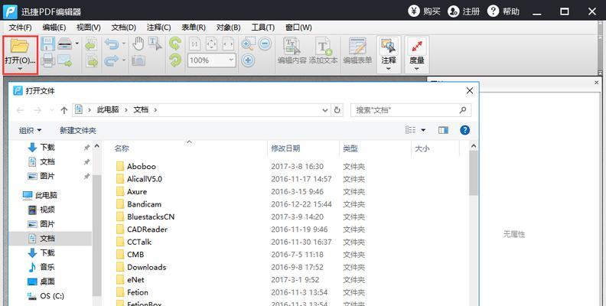Expand the address bar history dropdown

click(324, 110)
